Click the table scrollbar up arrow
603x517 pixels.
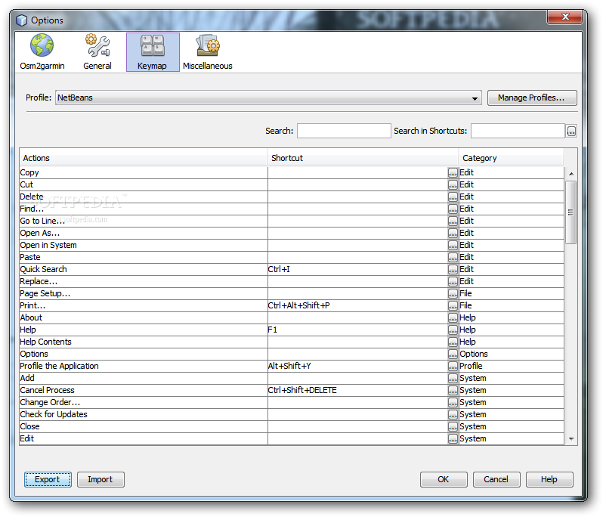(571, 174)
